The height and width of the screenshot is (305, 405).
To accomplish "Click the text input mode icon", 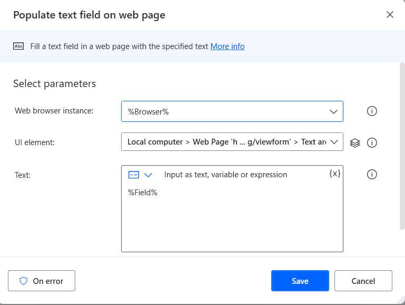I will (134, 175).
